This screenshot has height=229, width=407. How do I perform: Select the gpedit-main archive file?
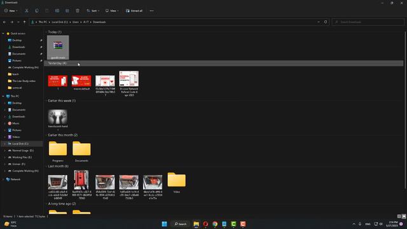click(58, 47)
